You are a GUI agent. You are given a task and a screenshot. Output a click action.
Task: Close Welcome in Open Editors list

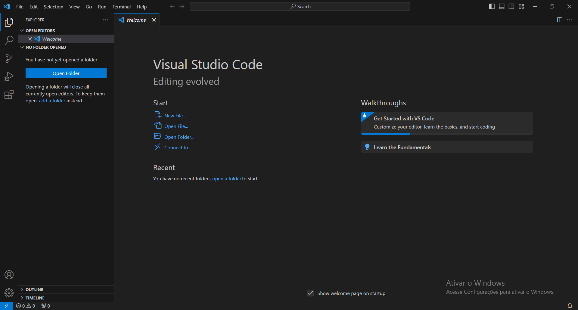30,39
